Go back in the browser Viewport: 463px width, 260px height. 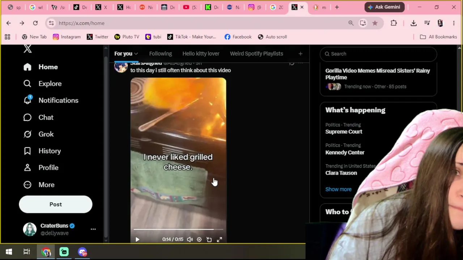(x=9, y=23)
